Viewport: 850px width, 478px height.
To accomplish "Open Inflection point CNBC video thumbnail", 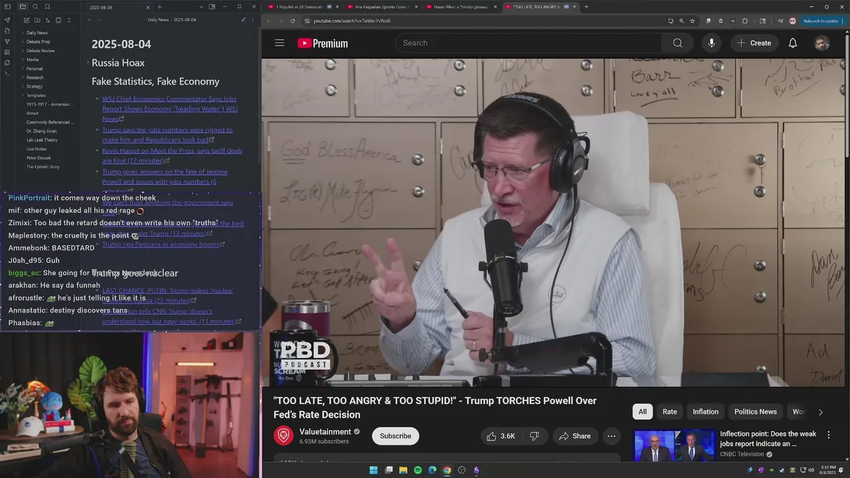I will [x=674, y=445].
